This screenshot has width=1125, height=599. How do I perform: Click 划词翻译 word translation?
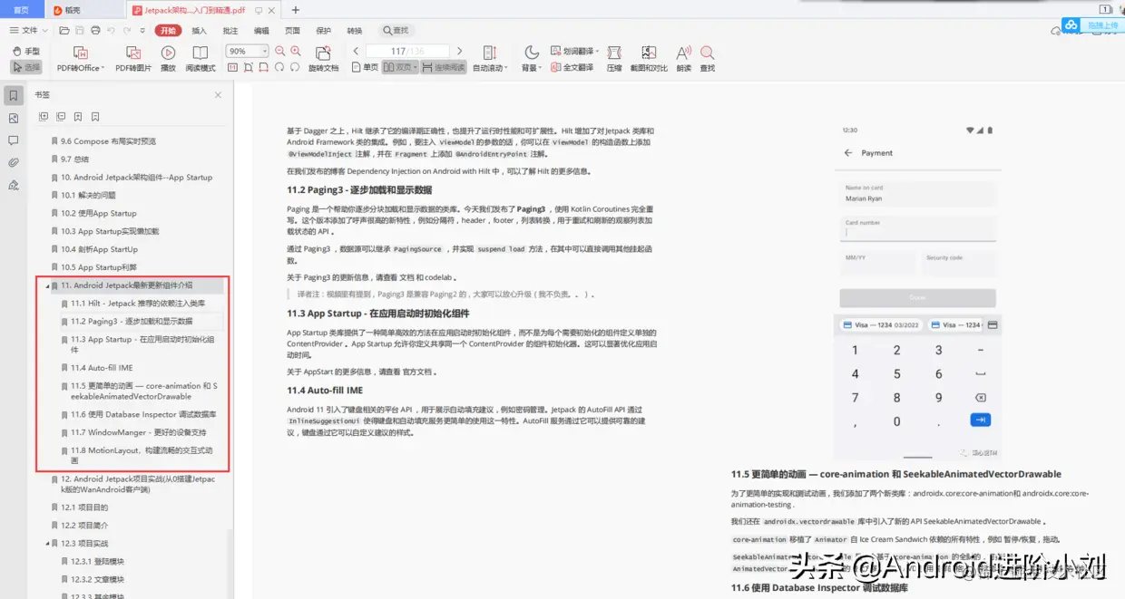coord(573,52)
